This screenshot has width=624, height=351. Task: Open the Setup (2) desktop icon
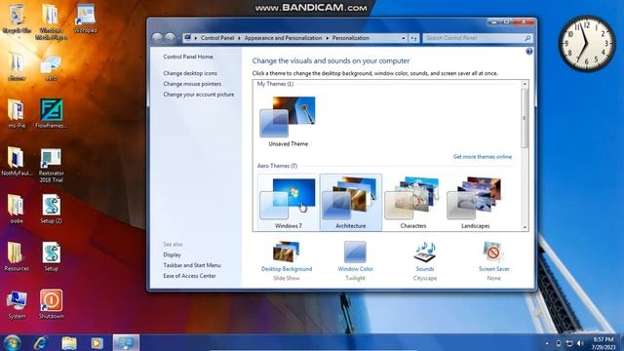coord(51,210)
